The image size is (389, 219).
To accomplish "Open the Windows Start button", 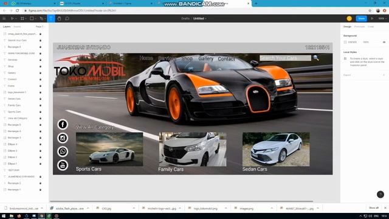I will [4, 216].
